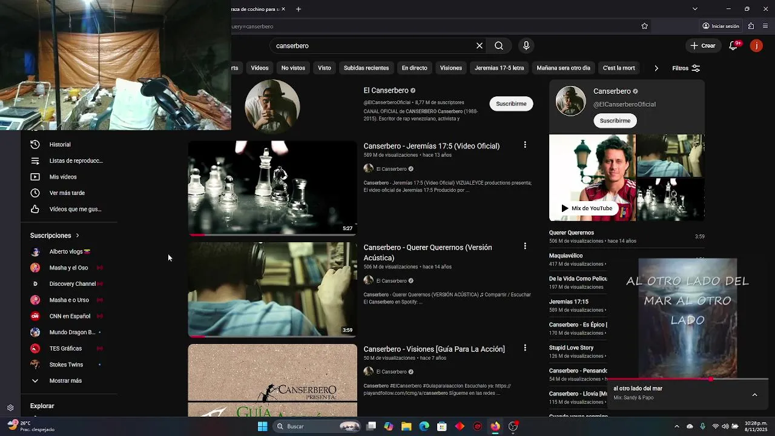Select the Jeremías 17-5 letra chip
The image size is (775, 436).
pos(500,68)
